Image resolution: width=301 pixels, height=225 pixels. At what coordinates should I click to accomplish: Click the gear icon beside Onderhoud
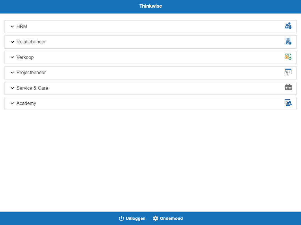coord(156,218)
